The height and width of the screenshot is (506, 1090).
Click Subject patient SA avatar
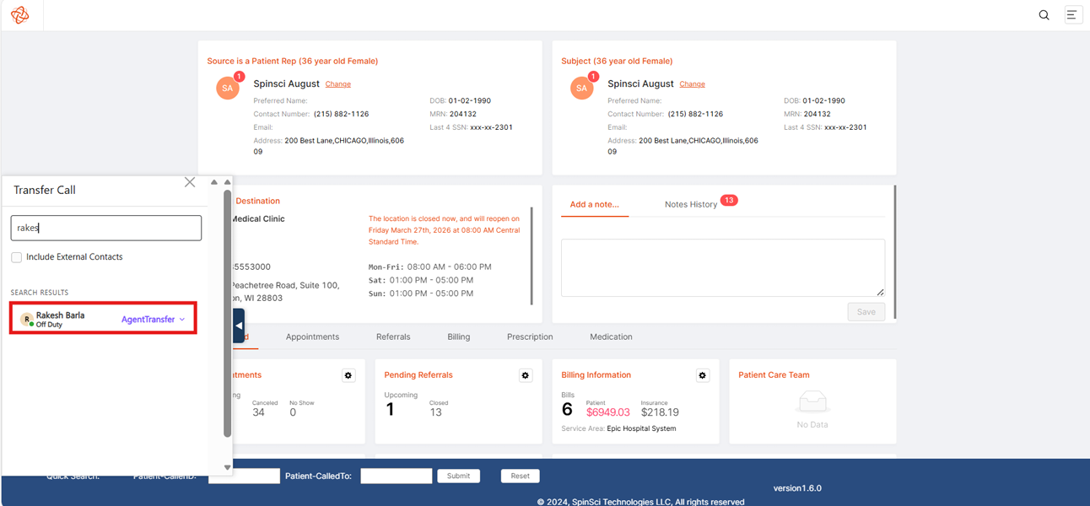click(x=582, y=88)
